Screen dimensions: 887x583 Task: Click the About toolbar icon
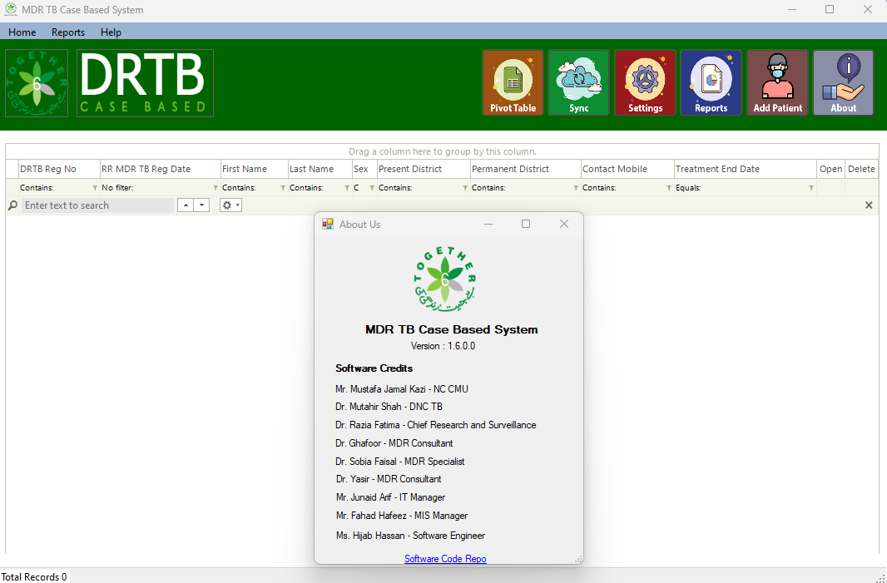844,82
